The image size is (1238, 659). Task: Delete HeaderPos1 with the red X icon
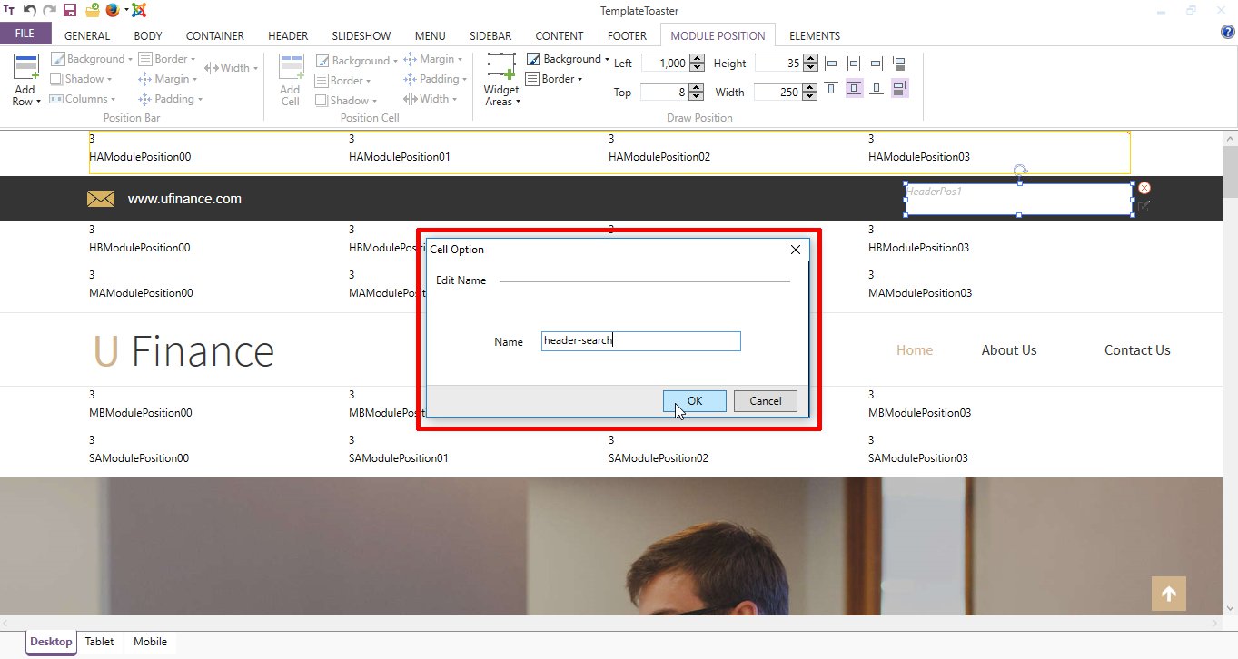point(1144,188)
